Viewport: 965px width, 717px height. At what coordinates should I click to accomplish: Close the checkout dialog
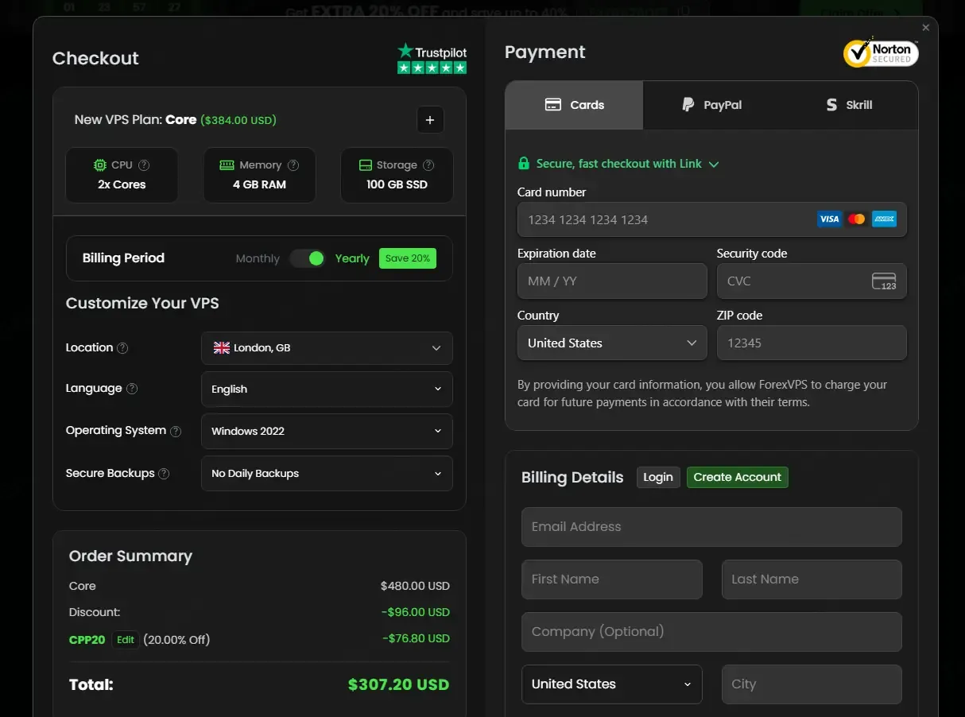[925, 28]
